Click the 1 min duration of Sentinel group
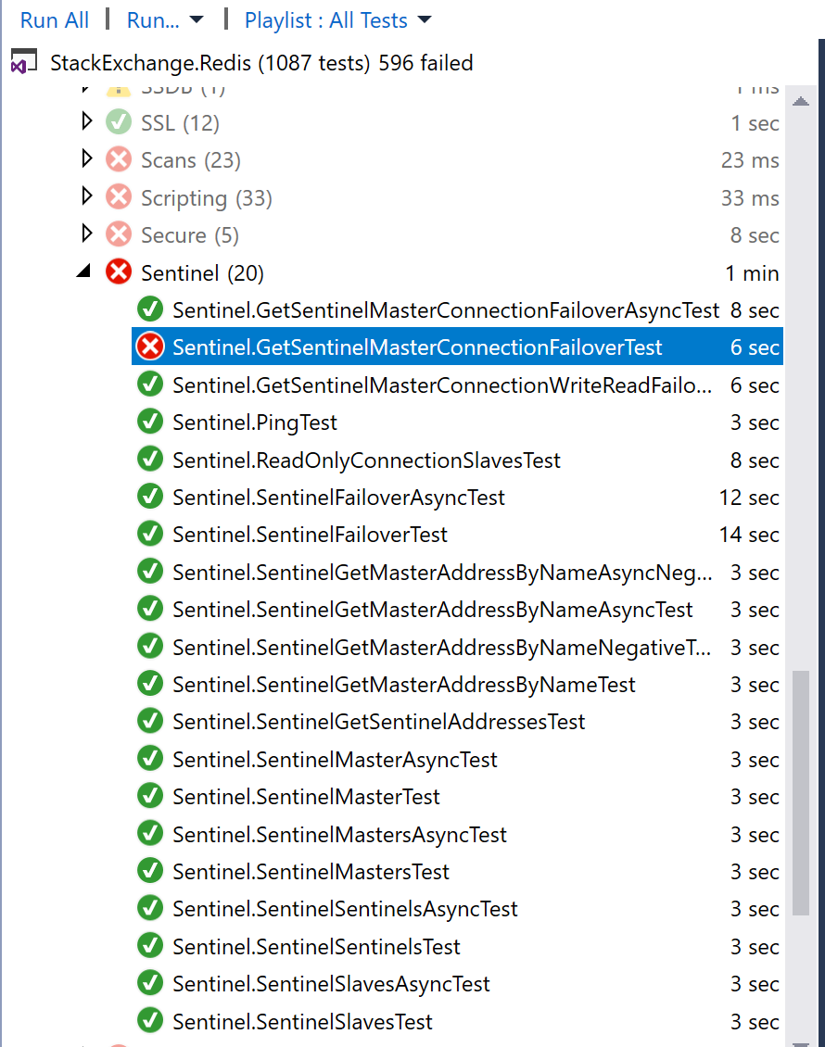 752,273
